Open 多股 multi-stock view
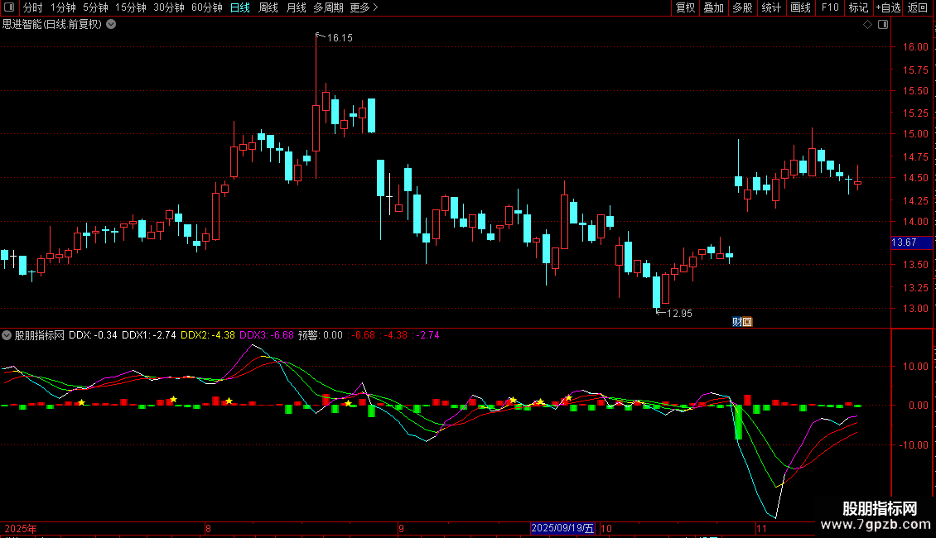Screen dimensions: 936x538 [x=743, y=7]
